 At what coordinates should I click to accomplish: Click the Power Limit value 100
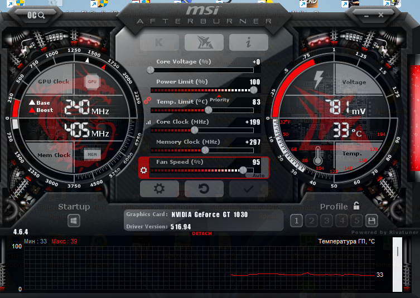point(255,82)
